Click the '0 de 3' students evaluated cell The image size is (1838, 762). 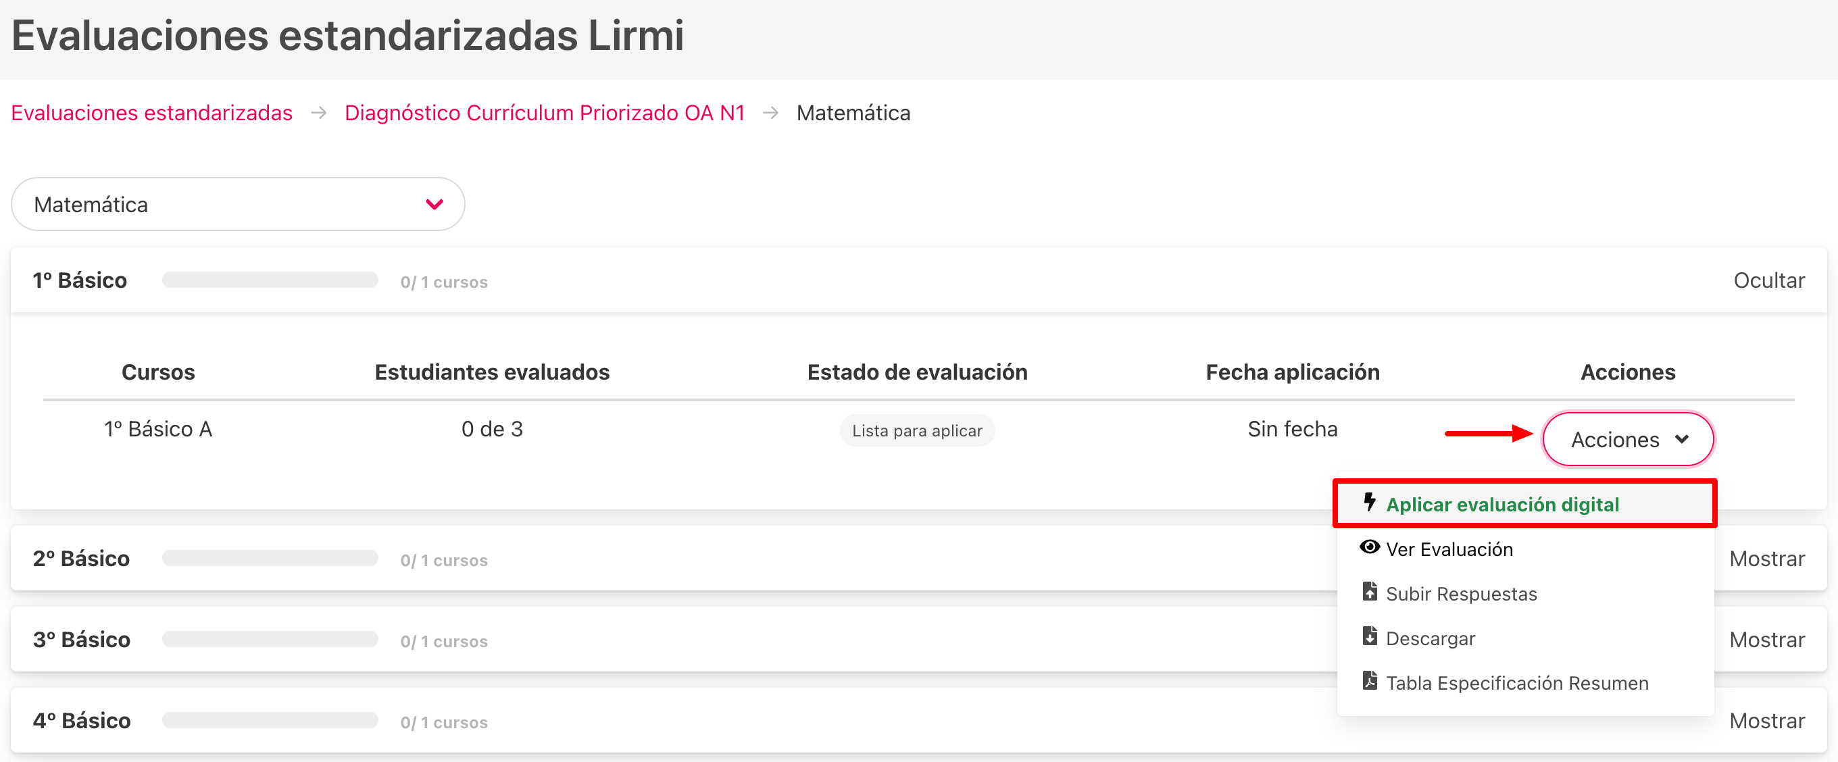[x=493, y=429]
